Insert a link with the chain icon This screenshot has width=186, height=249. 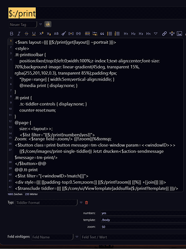click(x=164, y=34)
